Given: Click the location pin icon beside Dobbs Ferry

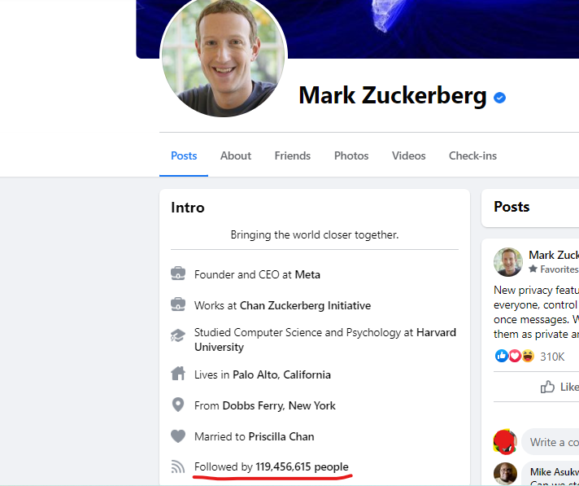Looking at the screenshot, I should coord(178,405).
